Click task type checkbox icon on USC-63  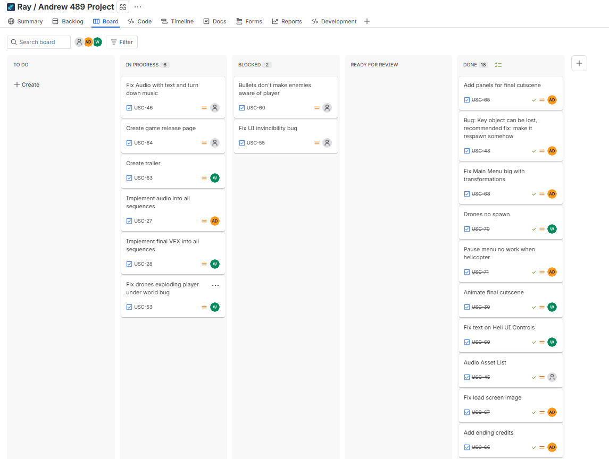coord(129,177)
